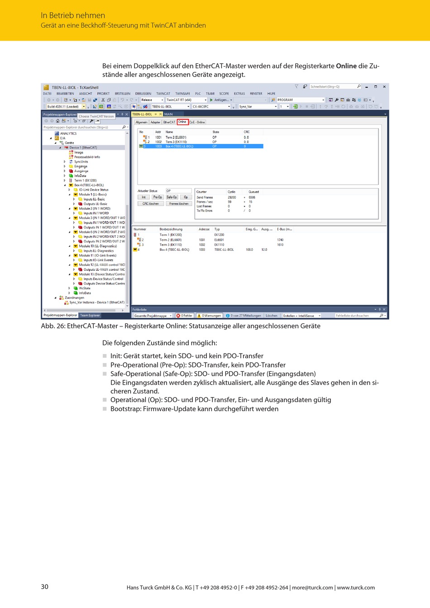Open the PROJEKT menu
The width and height of the screenshot is (430, 608).
(103, 94)
